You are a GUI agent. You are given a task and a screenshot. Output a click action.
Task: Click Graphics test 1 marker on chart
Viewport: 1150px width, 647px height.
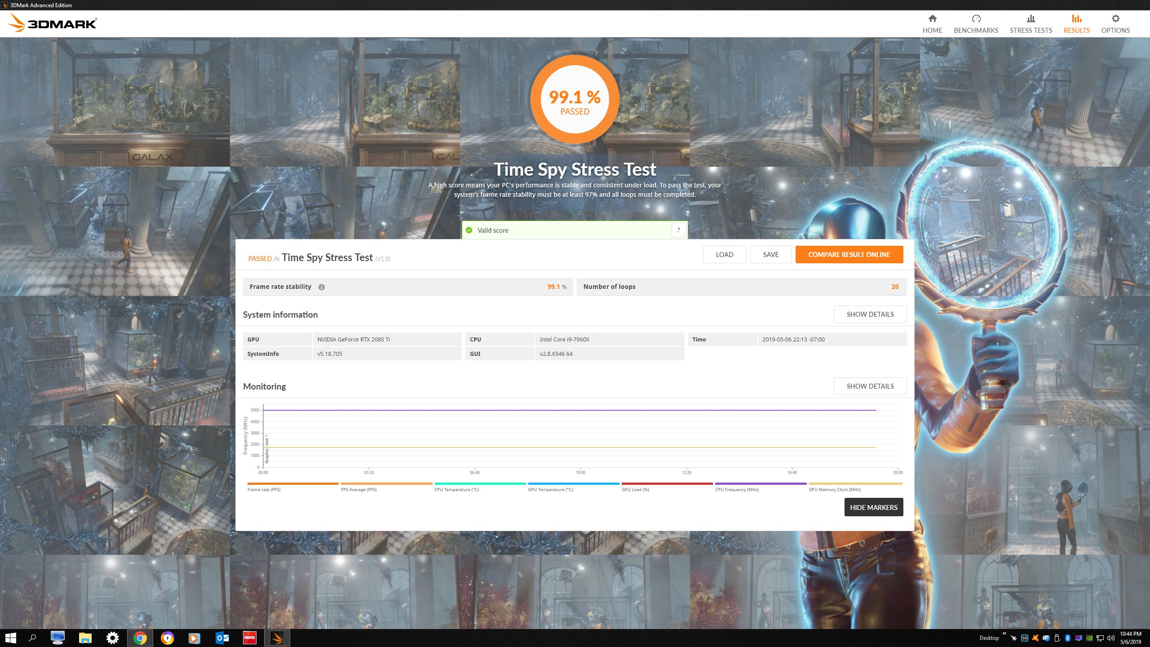click(x=266, y=449)
